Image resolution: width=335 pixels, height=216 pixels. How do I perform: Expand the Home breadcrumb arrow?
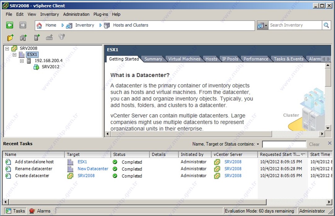(62, 25)
